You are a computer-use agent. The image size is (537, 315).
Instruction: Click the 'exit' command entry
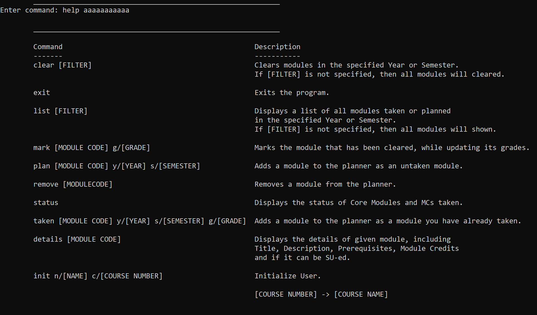(42, 92)
